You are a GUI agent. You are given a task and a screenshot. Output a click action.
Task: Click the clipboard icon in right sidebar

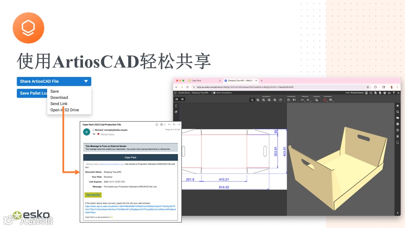coord(397,136)
